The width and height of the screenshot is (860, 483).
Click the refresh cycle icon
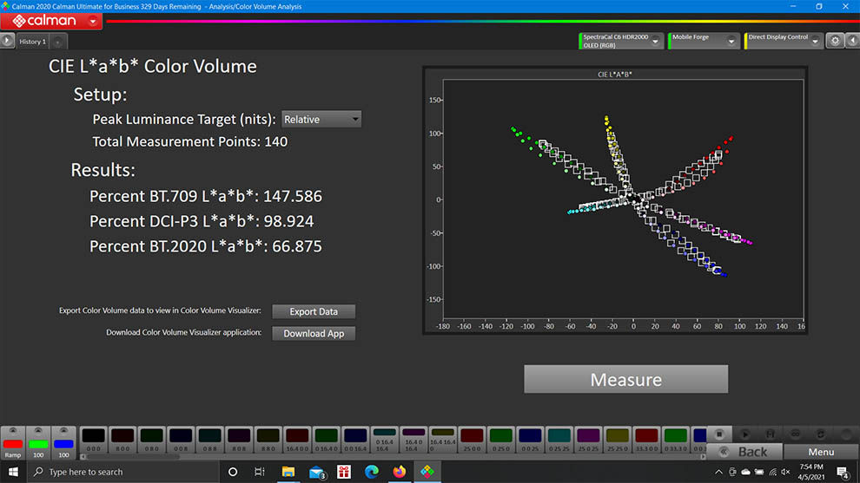pyautogui.click(x=821, y=434)
